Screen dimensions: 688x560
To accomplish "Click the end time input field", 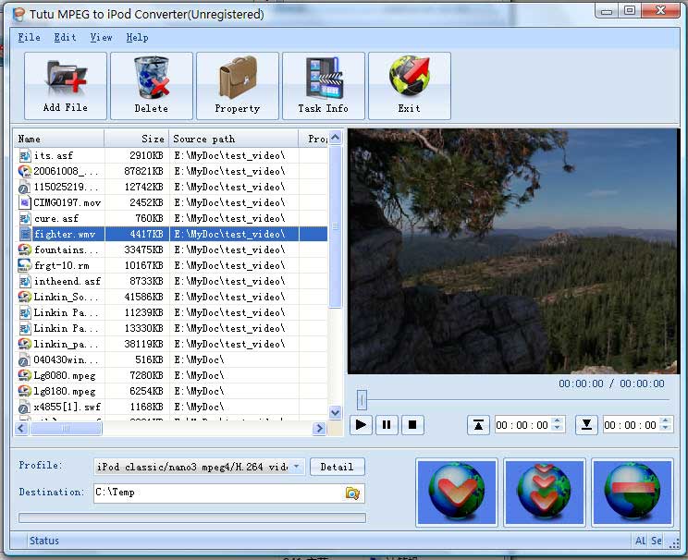I will [x=631, y=424].
